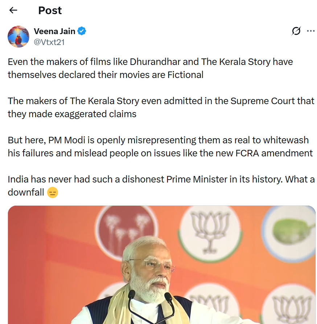Open the three-dot More options menu

pyautogui.click(x=311, y=31)
